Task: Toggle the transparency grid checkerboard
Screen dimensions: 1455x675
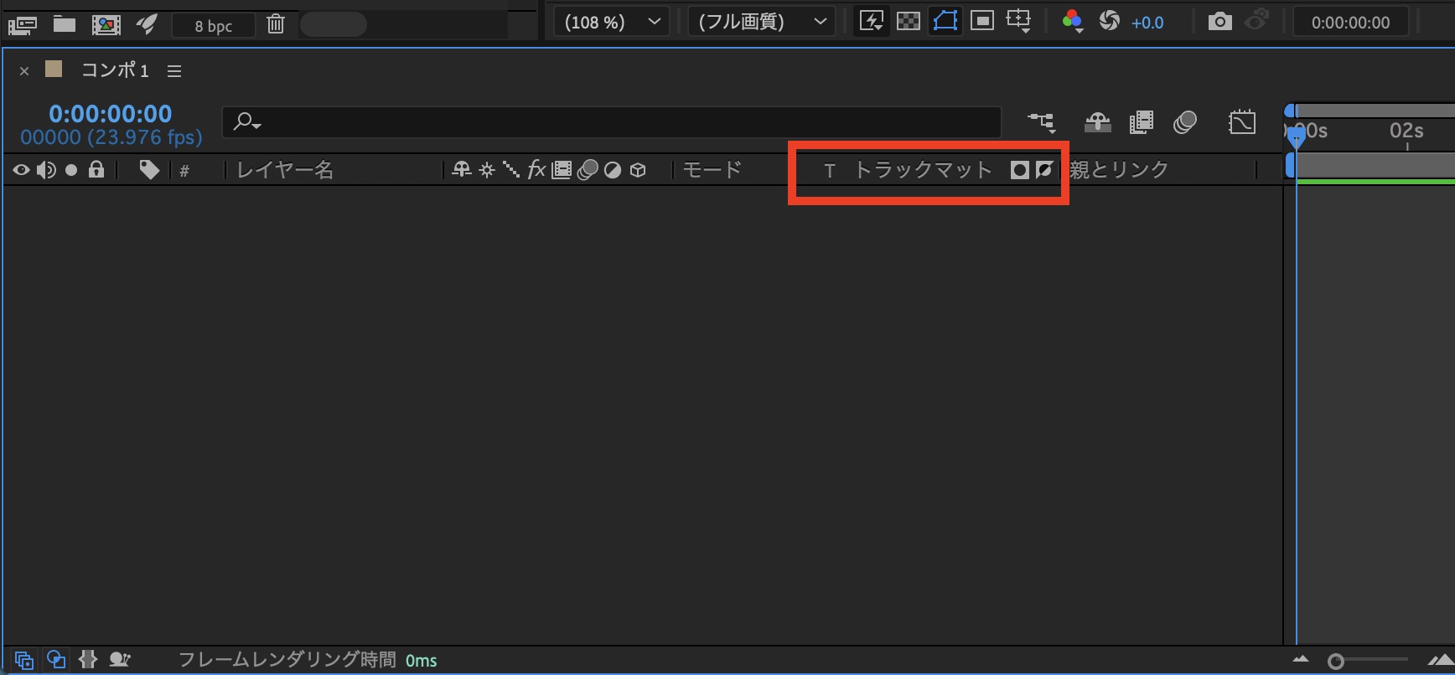Action: tap(909, 22)
